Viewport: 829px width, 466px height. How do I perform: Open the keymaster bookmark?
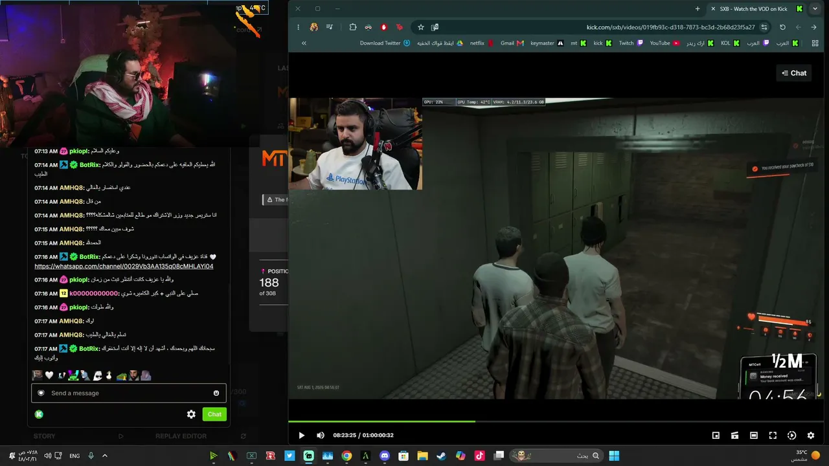pyautogui.click(x=547, y=43)
